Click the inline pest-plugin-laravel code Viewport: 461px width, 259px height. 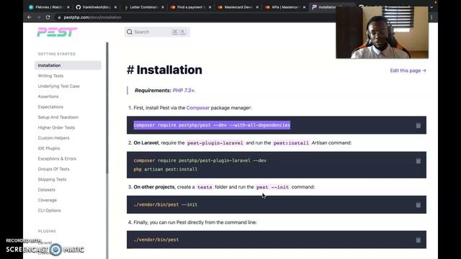pyautogui.click(x=215, y=143)
